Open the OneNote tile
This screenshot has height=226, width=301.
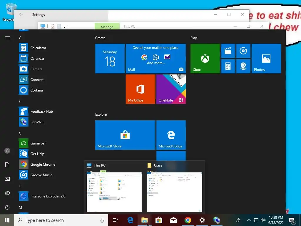click(171, 89)
